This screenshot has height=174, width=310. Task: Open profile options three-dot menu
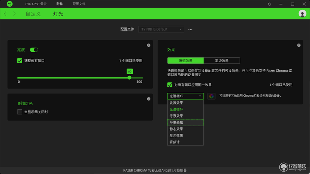[x=190, y=29]
